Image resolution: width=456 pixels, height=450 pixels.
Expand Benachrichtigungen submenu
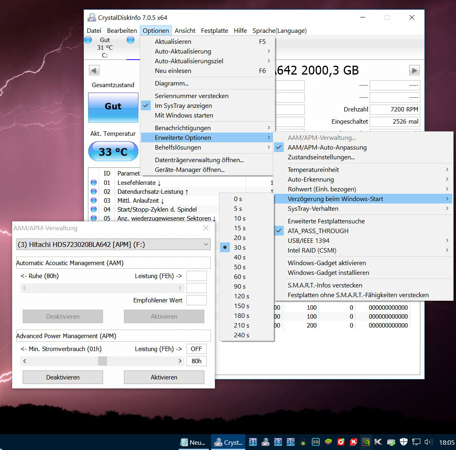click(x=208, y=128)
